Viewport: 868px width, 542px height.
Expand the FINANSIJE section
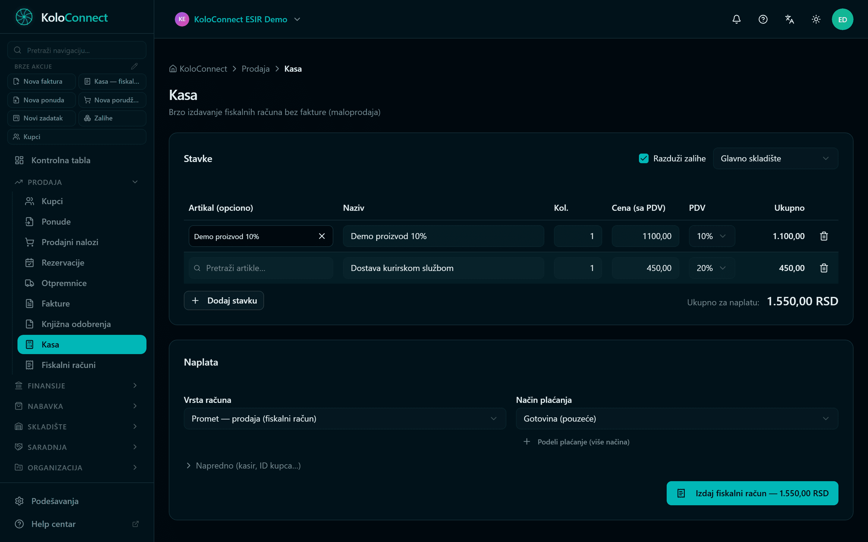77,386
